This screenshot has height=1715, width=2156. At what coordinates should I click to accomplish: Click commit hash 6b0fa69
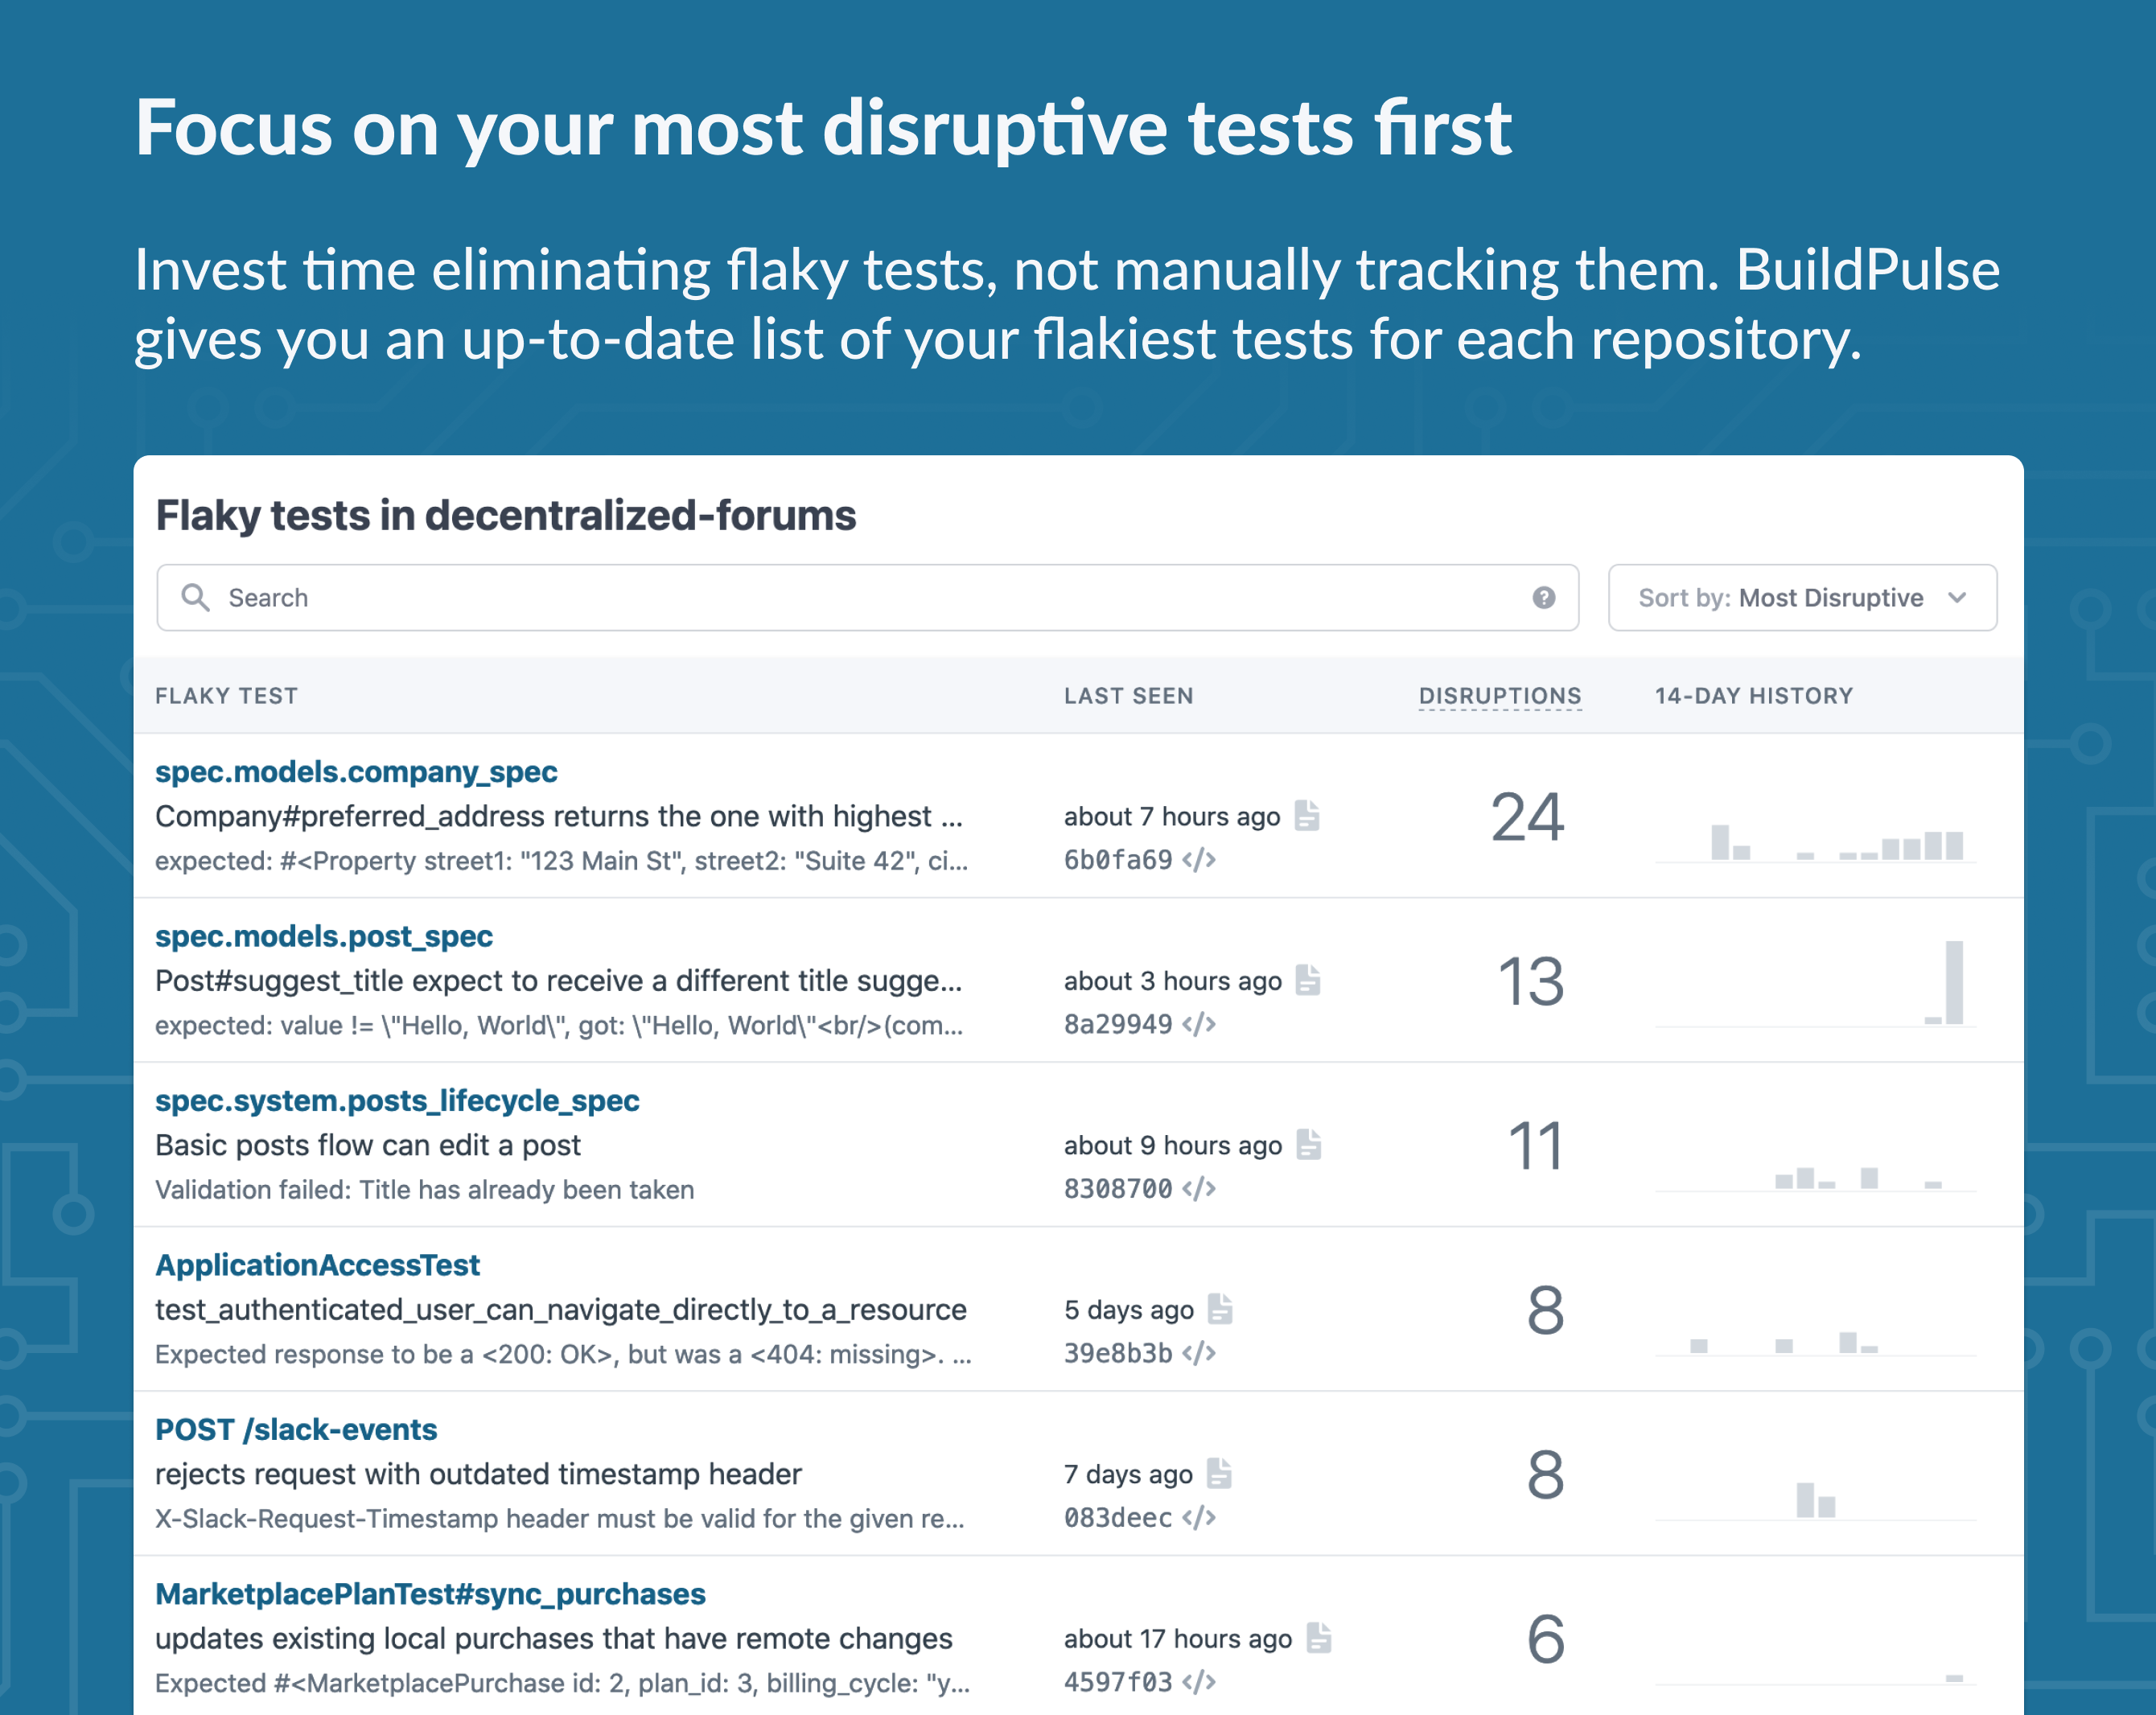point(1118,860)
